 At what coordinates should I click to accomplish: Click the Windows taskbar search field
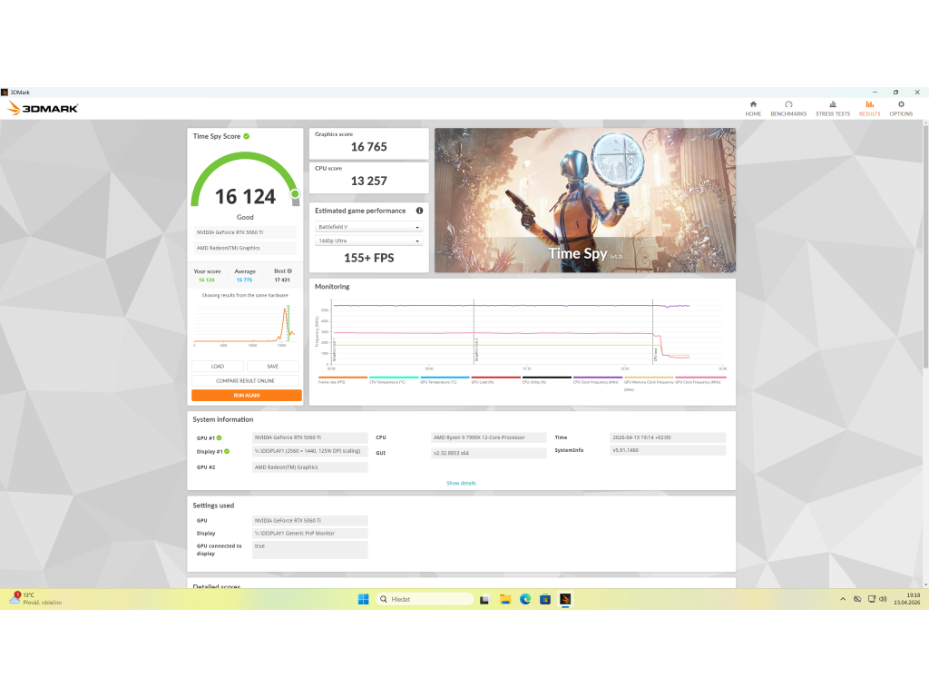tap(425, 599)
